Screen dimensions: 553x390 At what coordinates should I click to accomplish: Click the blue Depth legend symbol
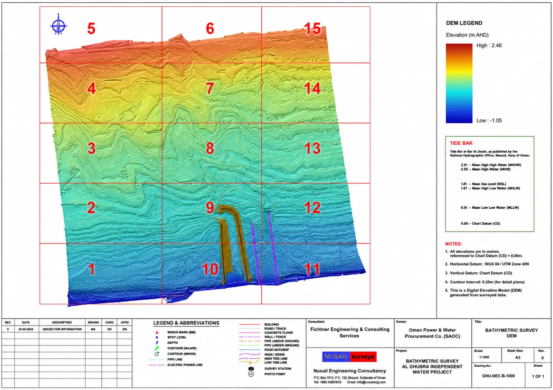click(x=157, y=343)
